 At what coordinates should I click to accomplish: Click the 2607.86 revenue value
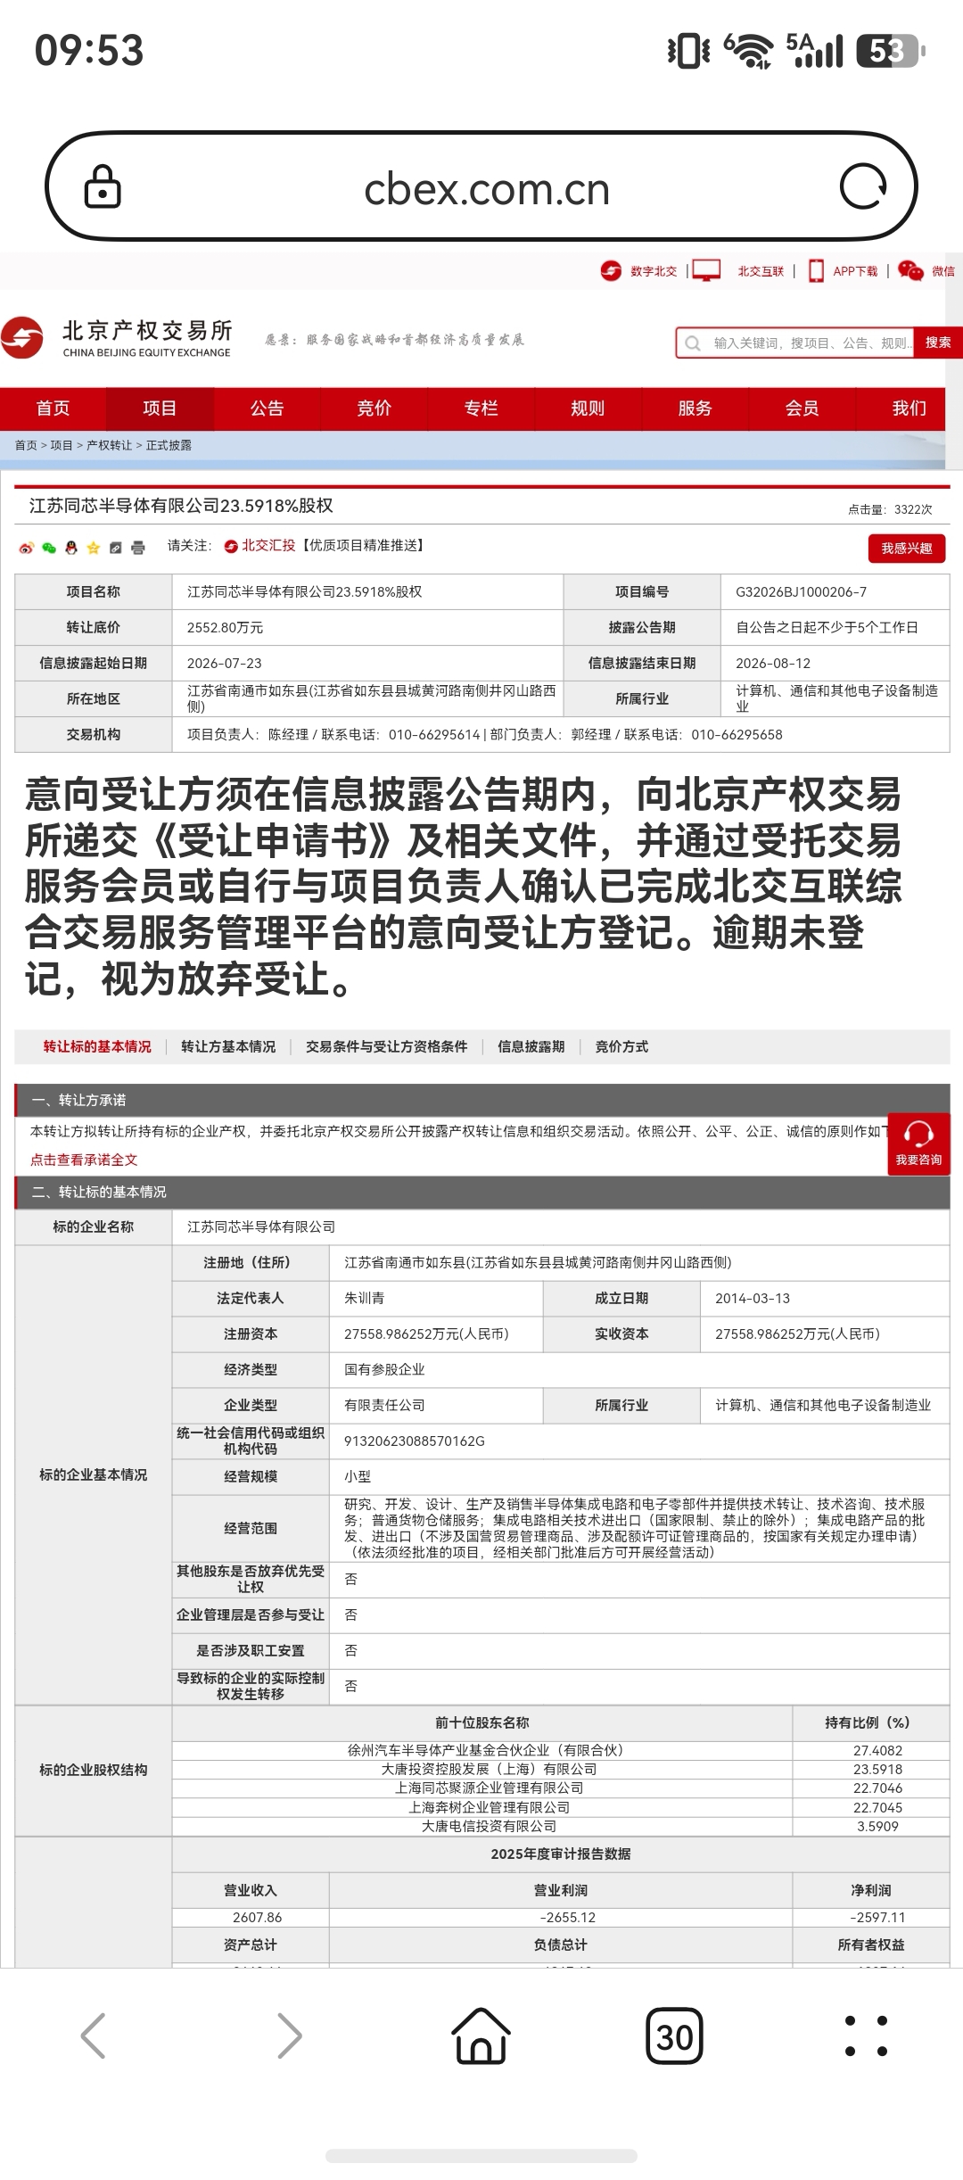257,1917
